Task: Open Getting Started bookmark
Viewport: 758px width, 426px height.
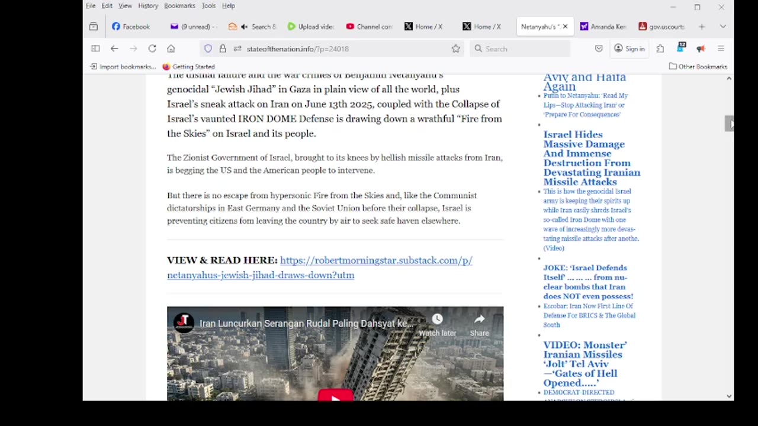Action: (188, 67)
